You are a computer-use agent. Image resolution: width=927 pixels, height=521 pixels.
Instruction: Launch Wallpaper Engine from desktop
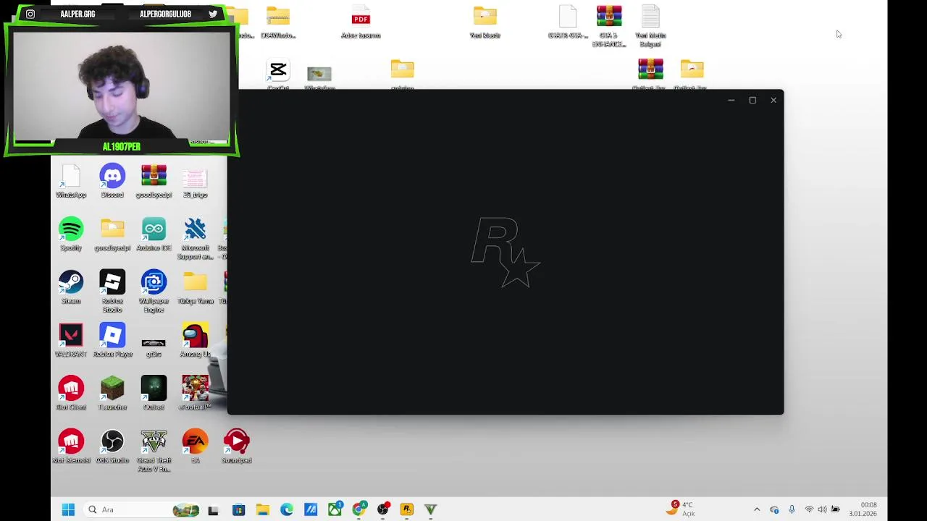pyautogui.click(x=154, y=291)
